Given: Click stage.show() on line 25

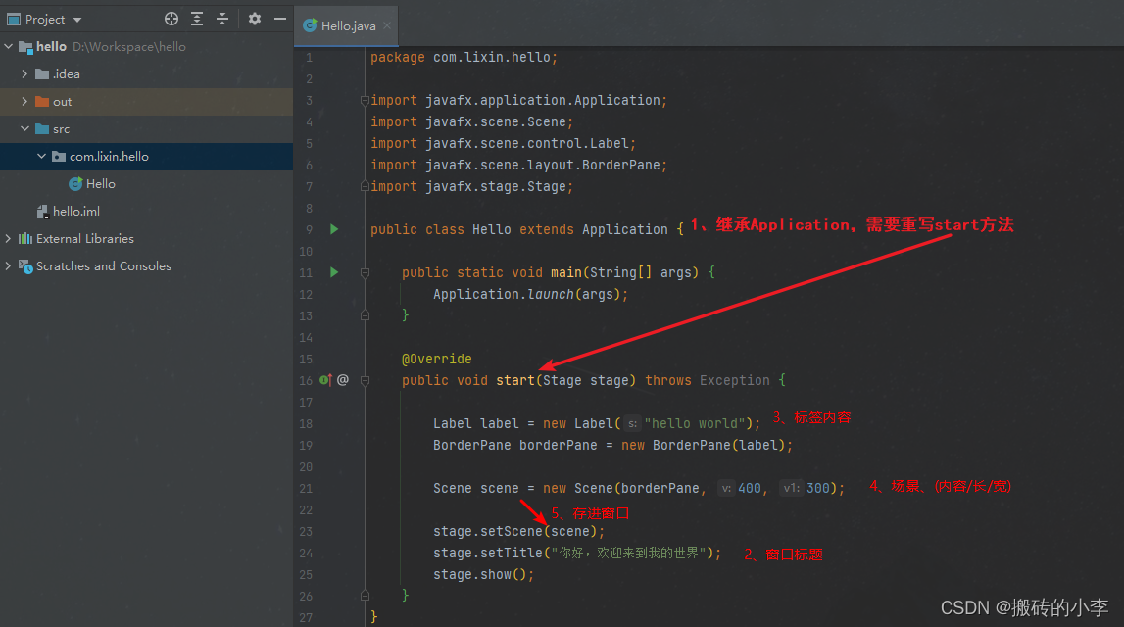Looking at the screenshot, I should tap(483, 574).
